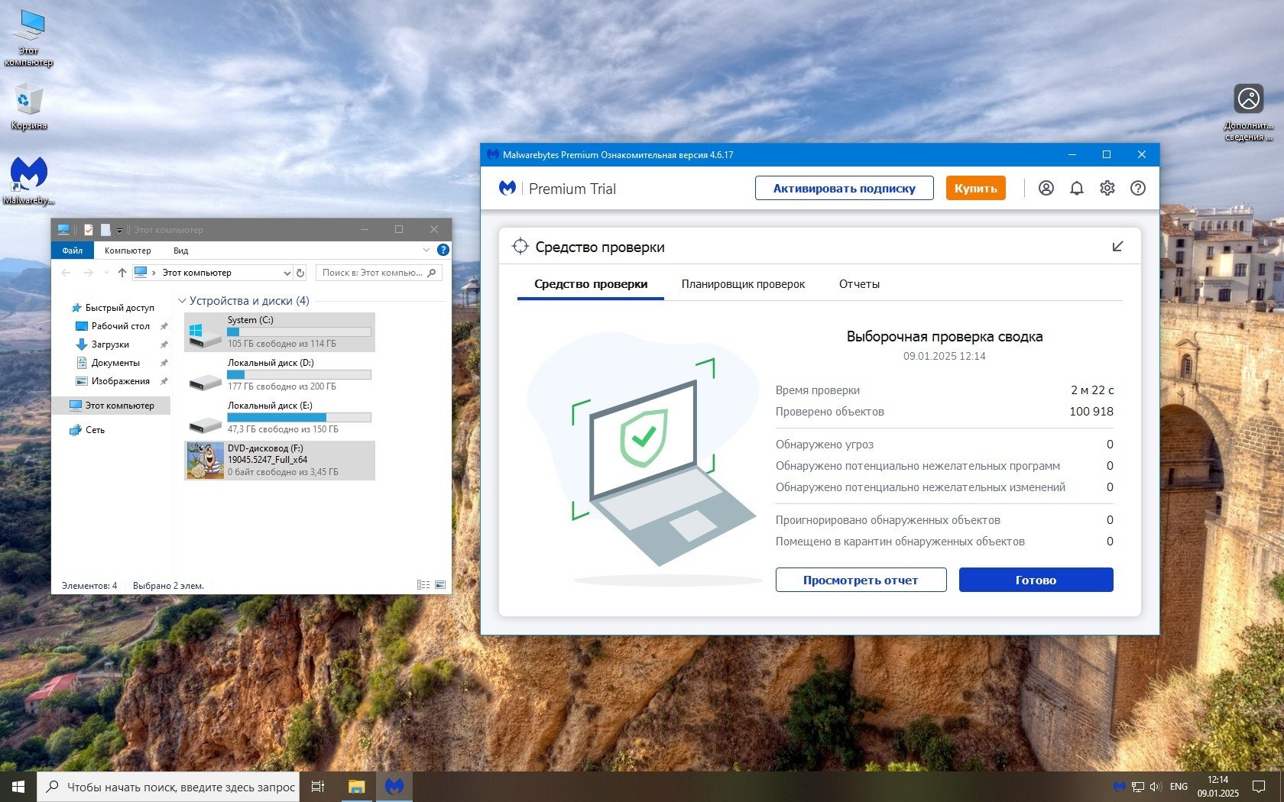The width and height of the screenshot is (1284, 802).
Task: Switch Explorer to large icons view
Action: 440,585
